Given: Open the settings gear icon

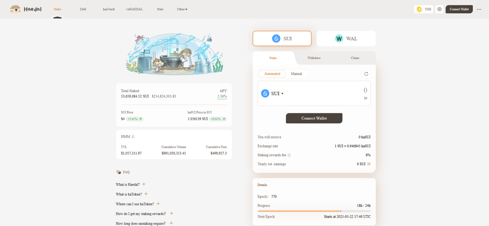Looking at the screenshot, I should [x=439, y=9].
